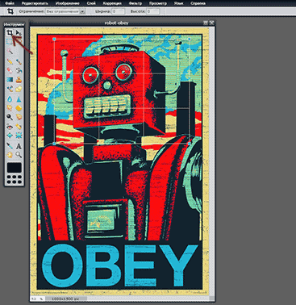Click the Ширина width input field
The image size is (296, 305).
[x=118, y=11]
